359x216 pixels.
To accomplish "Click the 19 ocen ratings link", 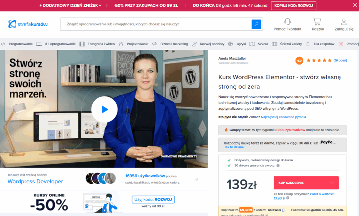I will [x=340, y=60].
